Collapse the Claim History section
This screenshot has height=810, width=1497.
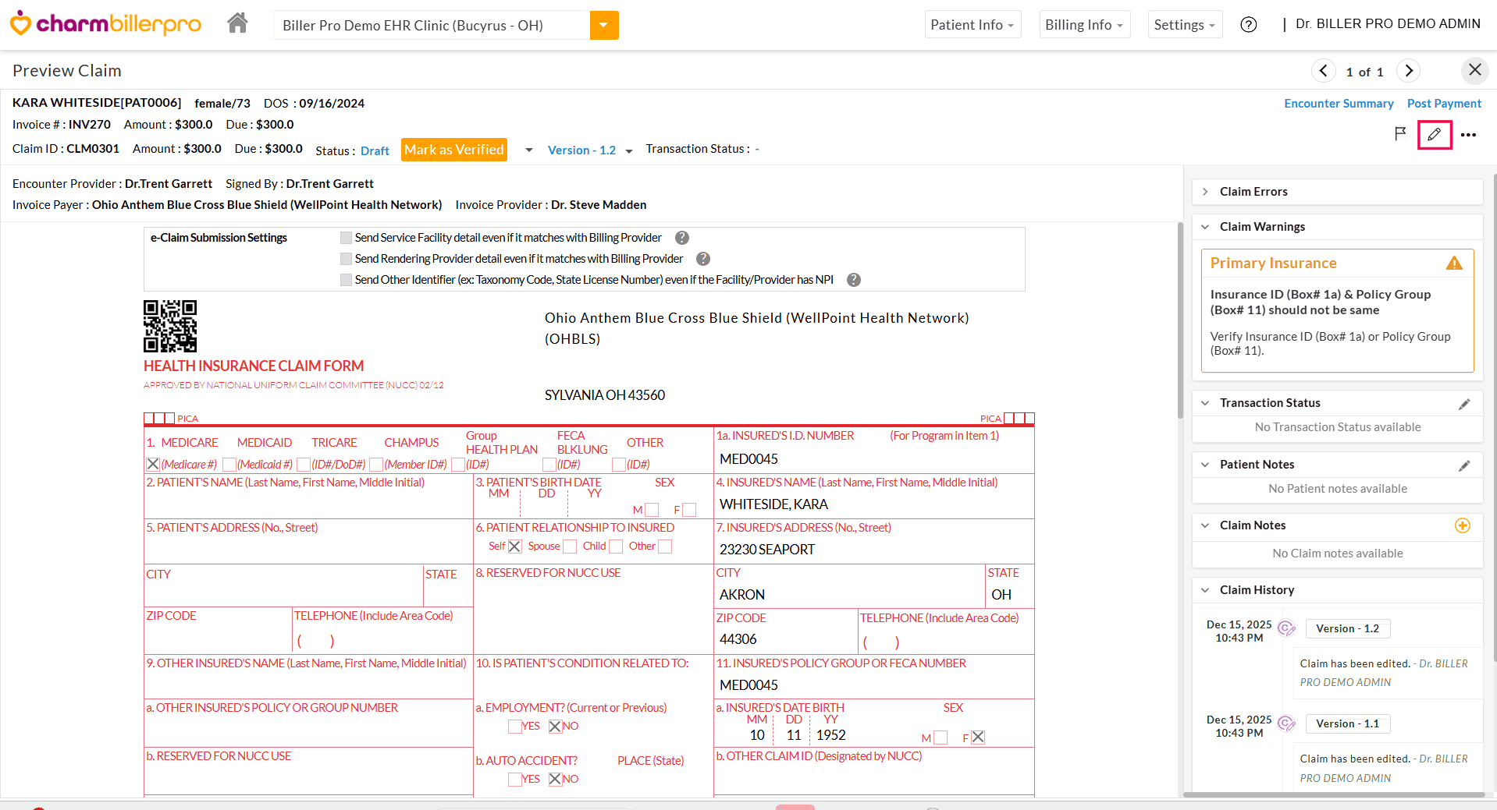coord(1205,590)
